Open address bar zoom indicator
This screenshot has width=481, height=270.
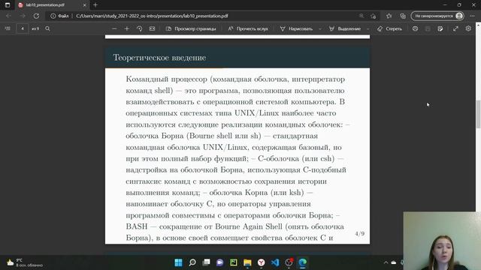coord(362,16)
